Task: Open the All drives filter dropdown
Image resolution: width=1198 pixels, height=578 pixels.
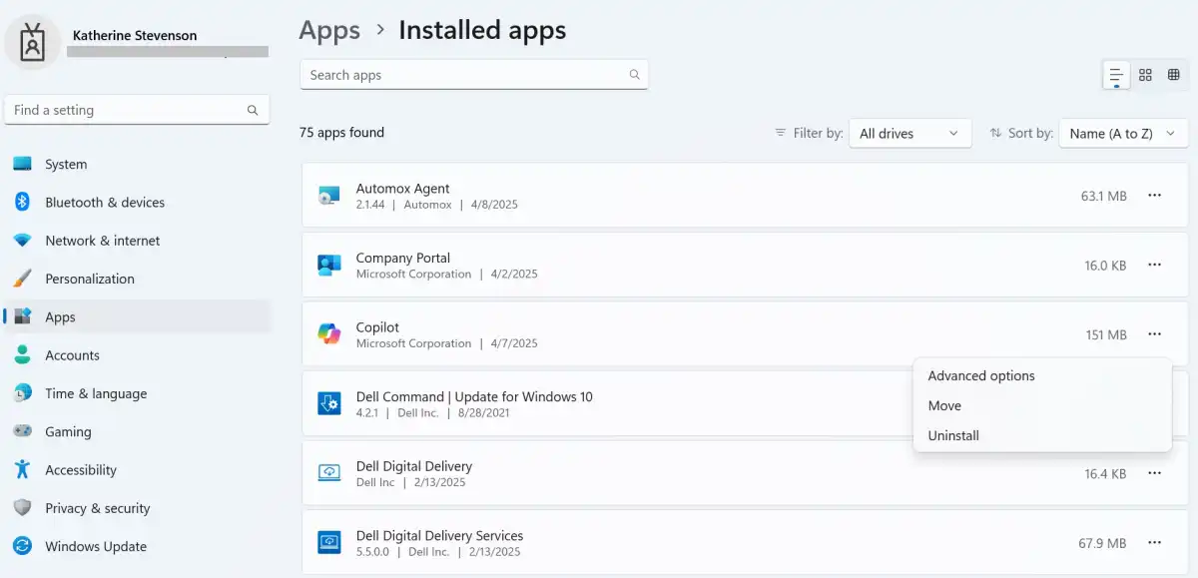Action: point(909,132)
